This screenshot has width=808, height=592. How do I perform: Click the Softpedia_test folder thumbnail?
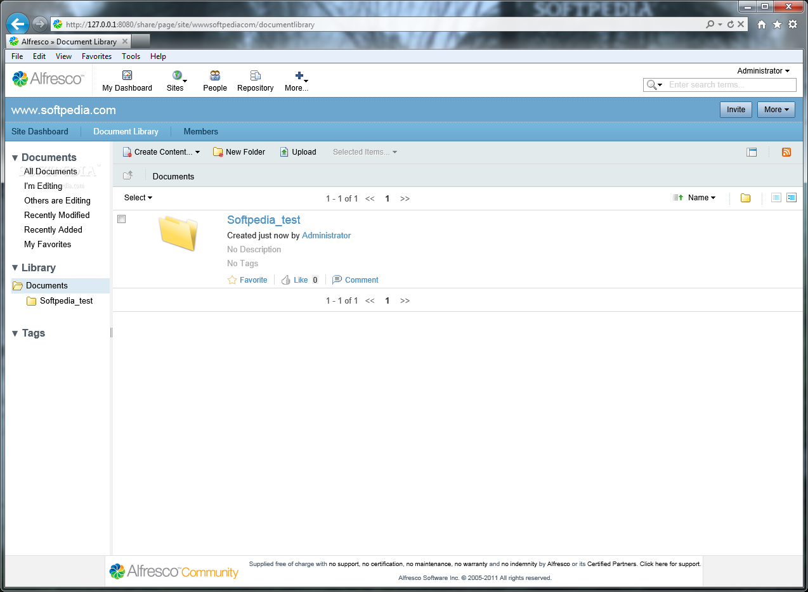[178, 233]
